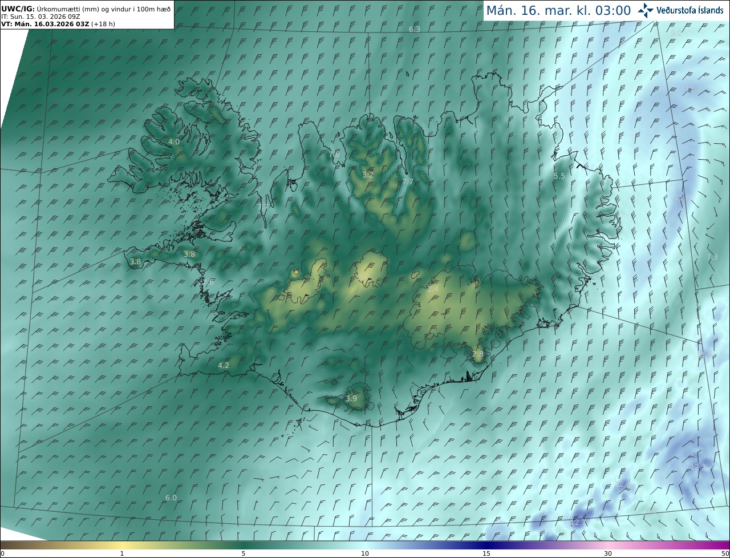Click the 'UWC/IG: Úrkomumætti (mm)' title line
This screenshot has height=558, width=730.
87,9
